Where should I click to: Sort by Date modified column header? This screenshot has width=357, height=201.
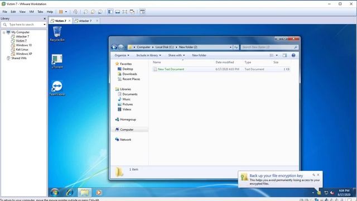coord(224,62)
